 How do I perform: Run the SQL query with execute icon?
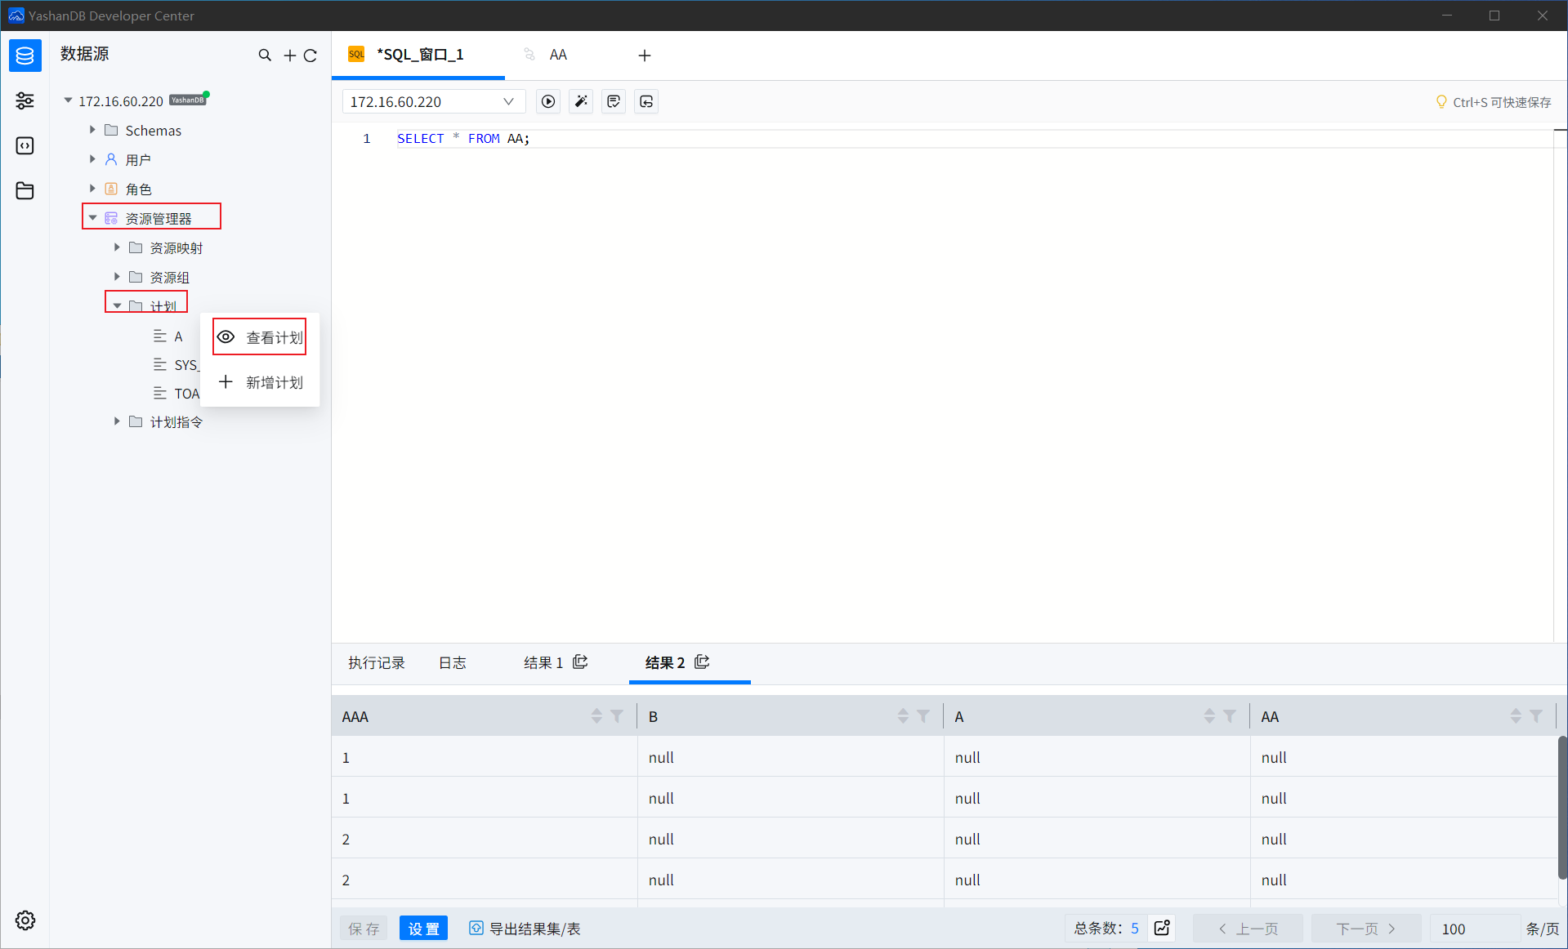pyautogui.click(x=547, y=101)
